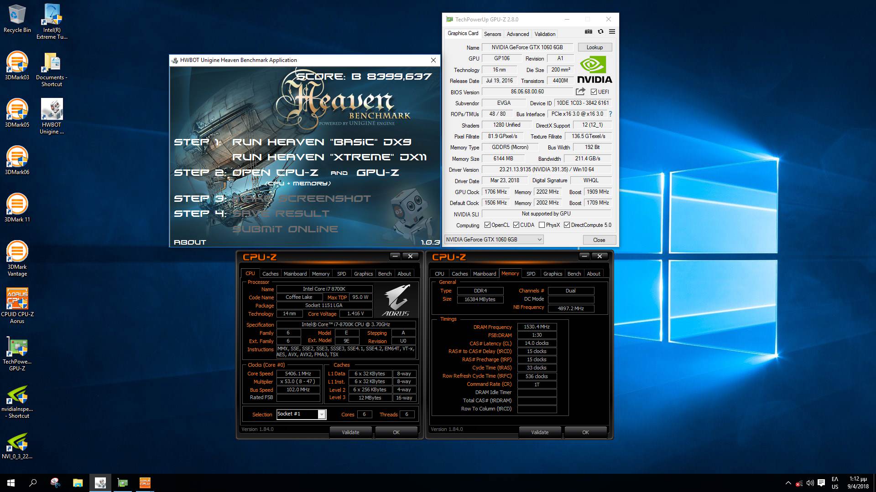The width and height of the screenshot is (876, 492).
Task: Click the CPU-Z Aorus taskbar icon
Action: (x=145, y=483)
